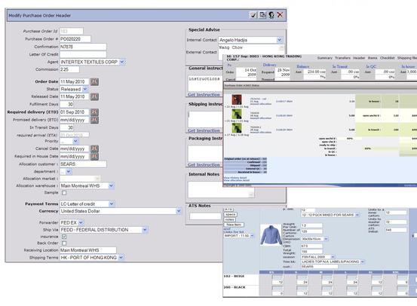Open the Status dropdown showing Released
This screenshot has width=417, height=306.
85,89
